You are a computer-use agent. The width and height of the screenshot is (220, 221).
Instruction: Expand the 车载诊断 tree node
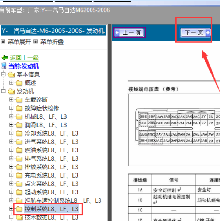coord(11,99)
